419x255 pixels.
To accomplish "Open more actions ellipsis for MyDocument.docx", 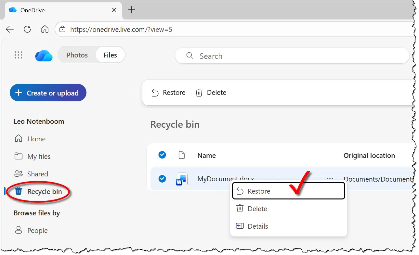I will tap(330, 179).
